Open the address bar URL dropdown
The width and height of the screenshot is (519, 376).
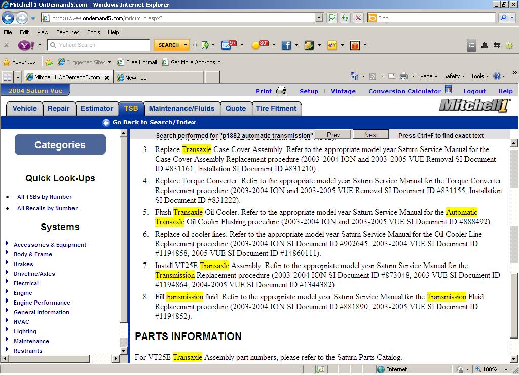(x=319, y=18)
